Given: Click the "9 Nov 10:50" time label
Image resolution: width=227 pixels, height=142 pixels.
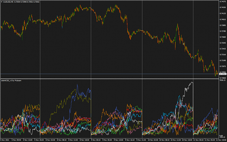Looking at the screenshot, I should coord(118,140).
